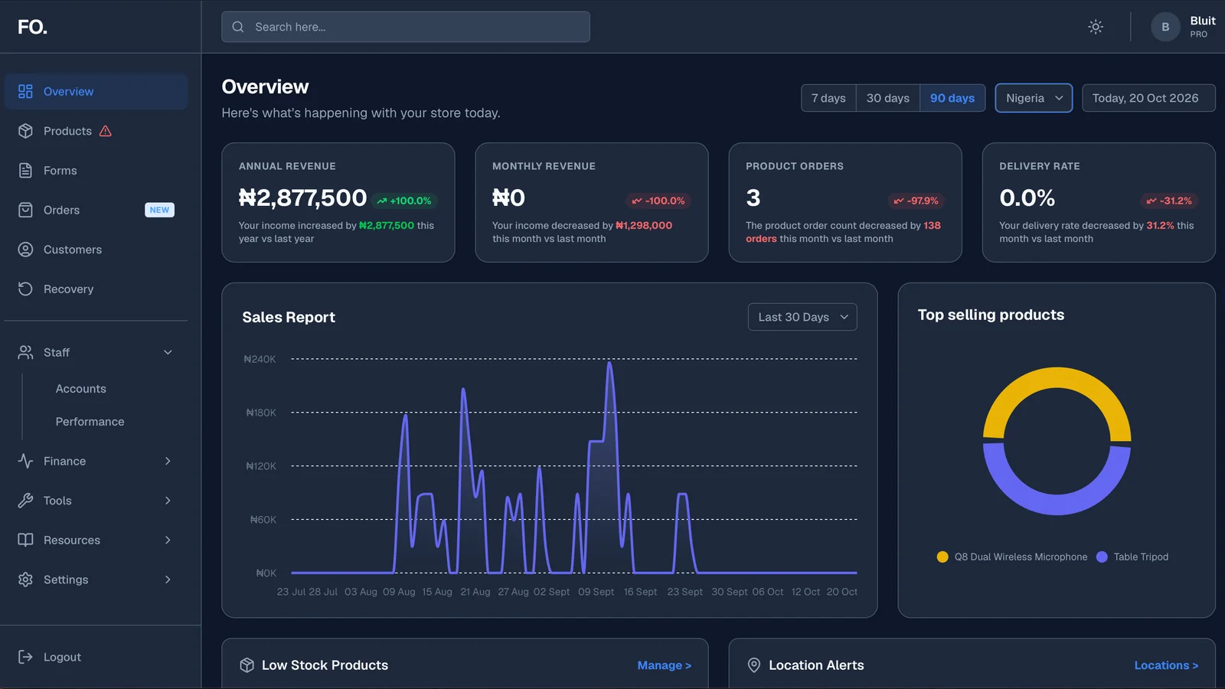Expand the Finance menu chevron
This screenshot has width=1225, height=689.
click(168, 461)
